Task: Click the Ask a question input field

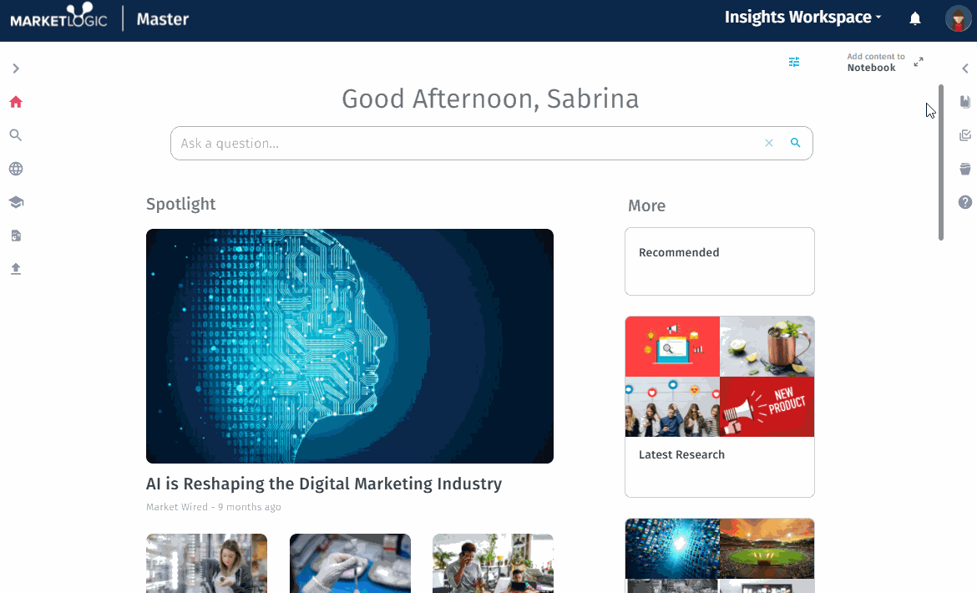Action: [468, 144]
